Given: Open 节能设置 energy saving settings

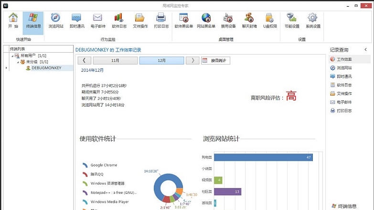Looking at the screenshot, I should click(x=292, y=21).
